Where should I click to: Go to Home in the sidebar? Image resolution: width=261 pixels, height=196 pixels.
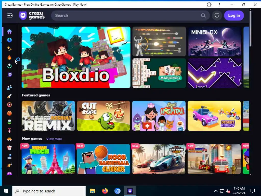(9, 31)
